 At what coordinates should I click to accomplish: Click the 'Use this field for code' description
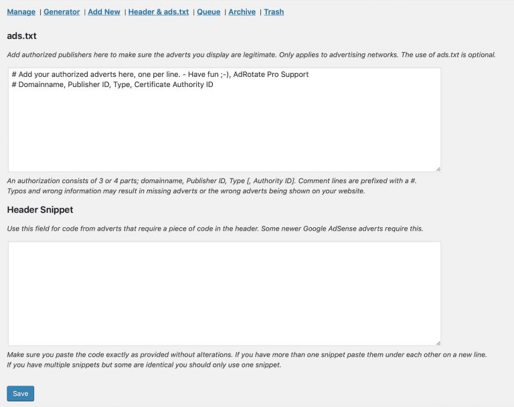pyautogui.click(x=215, y=229)
